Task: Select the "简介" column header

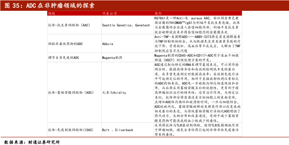Action: pos(158,13)
